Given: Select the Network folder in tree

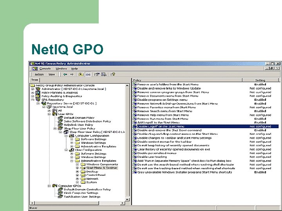Looking at the screenshot, I should click(x=92, y=179).
